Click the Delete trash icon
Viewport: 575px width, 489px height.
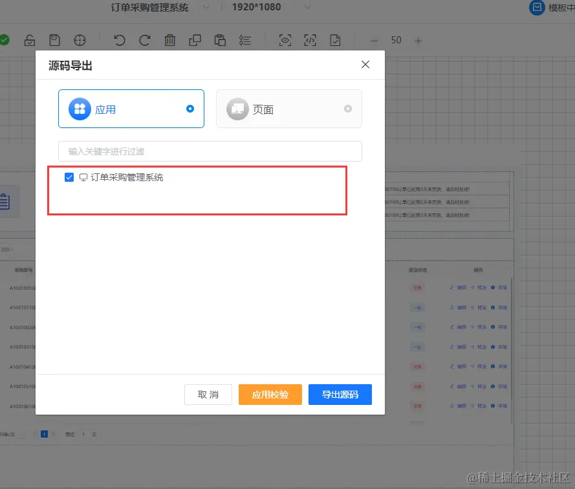click(170, 40)
